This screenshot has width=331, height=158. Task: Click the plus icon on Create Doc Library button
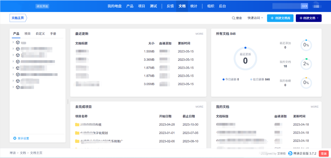coord(272,18)
